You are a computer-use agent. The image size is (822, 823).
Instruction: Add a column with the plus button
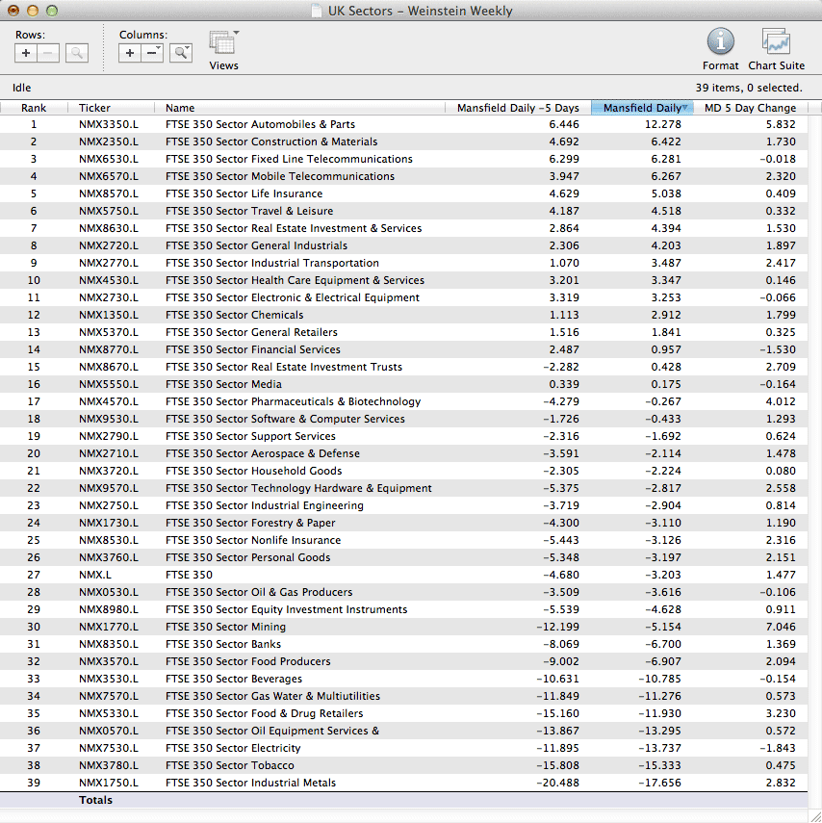(130, 53)
